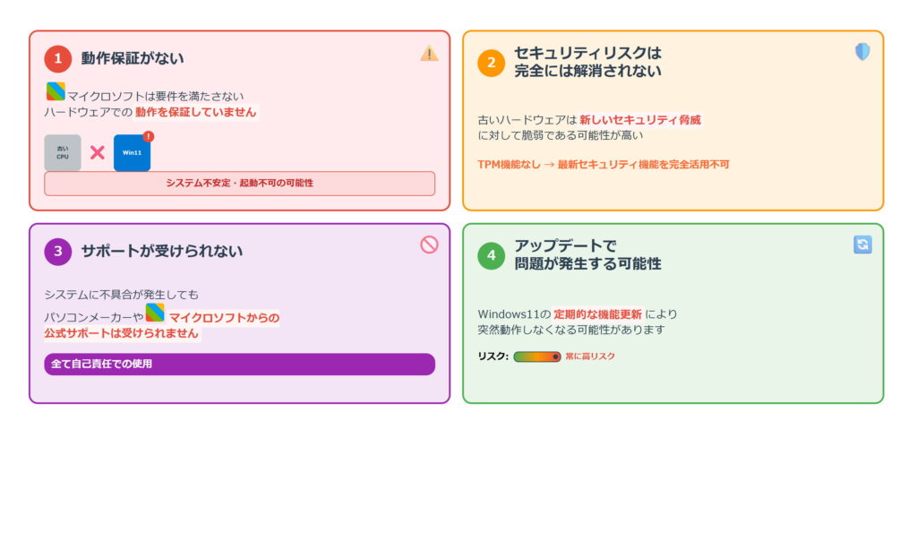Viewport: 917px width, 541px height.
Task: Click the green number 4 badge
Action: point(491,255)
